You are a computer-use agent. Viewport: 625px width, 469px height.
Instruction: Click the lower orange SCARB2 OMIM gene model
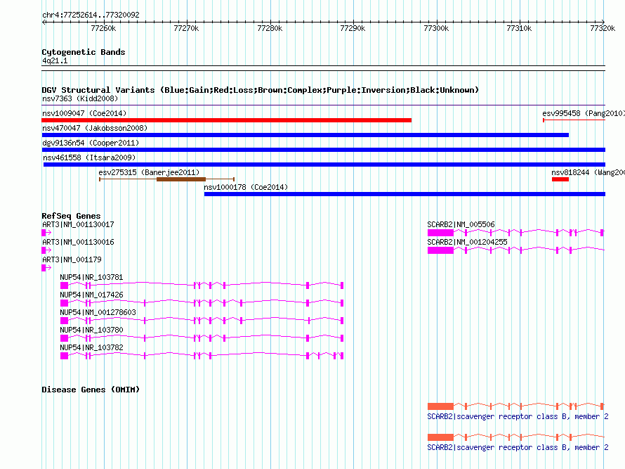pyautogui.click(x=515, y=437)
